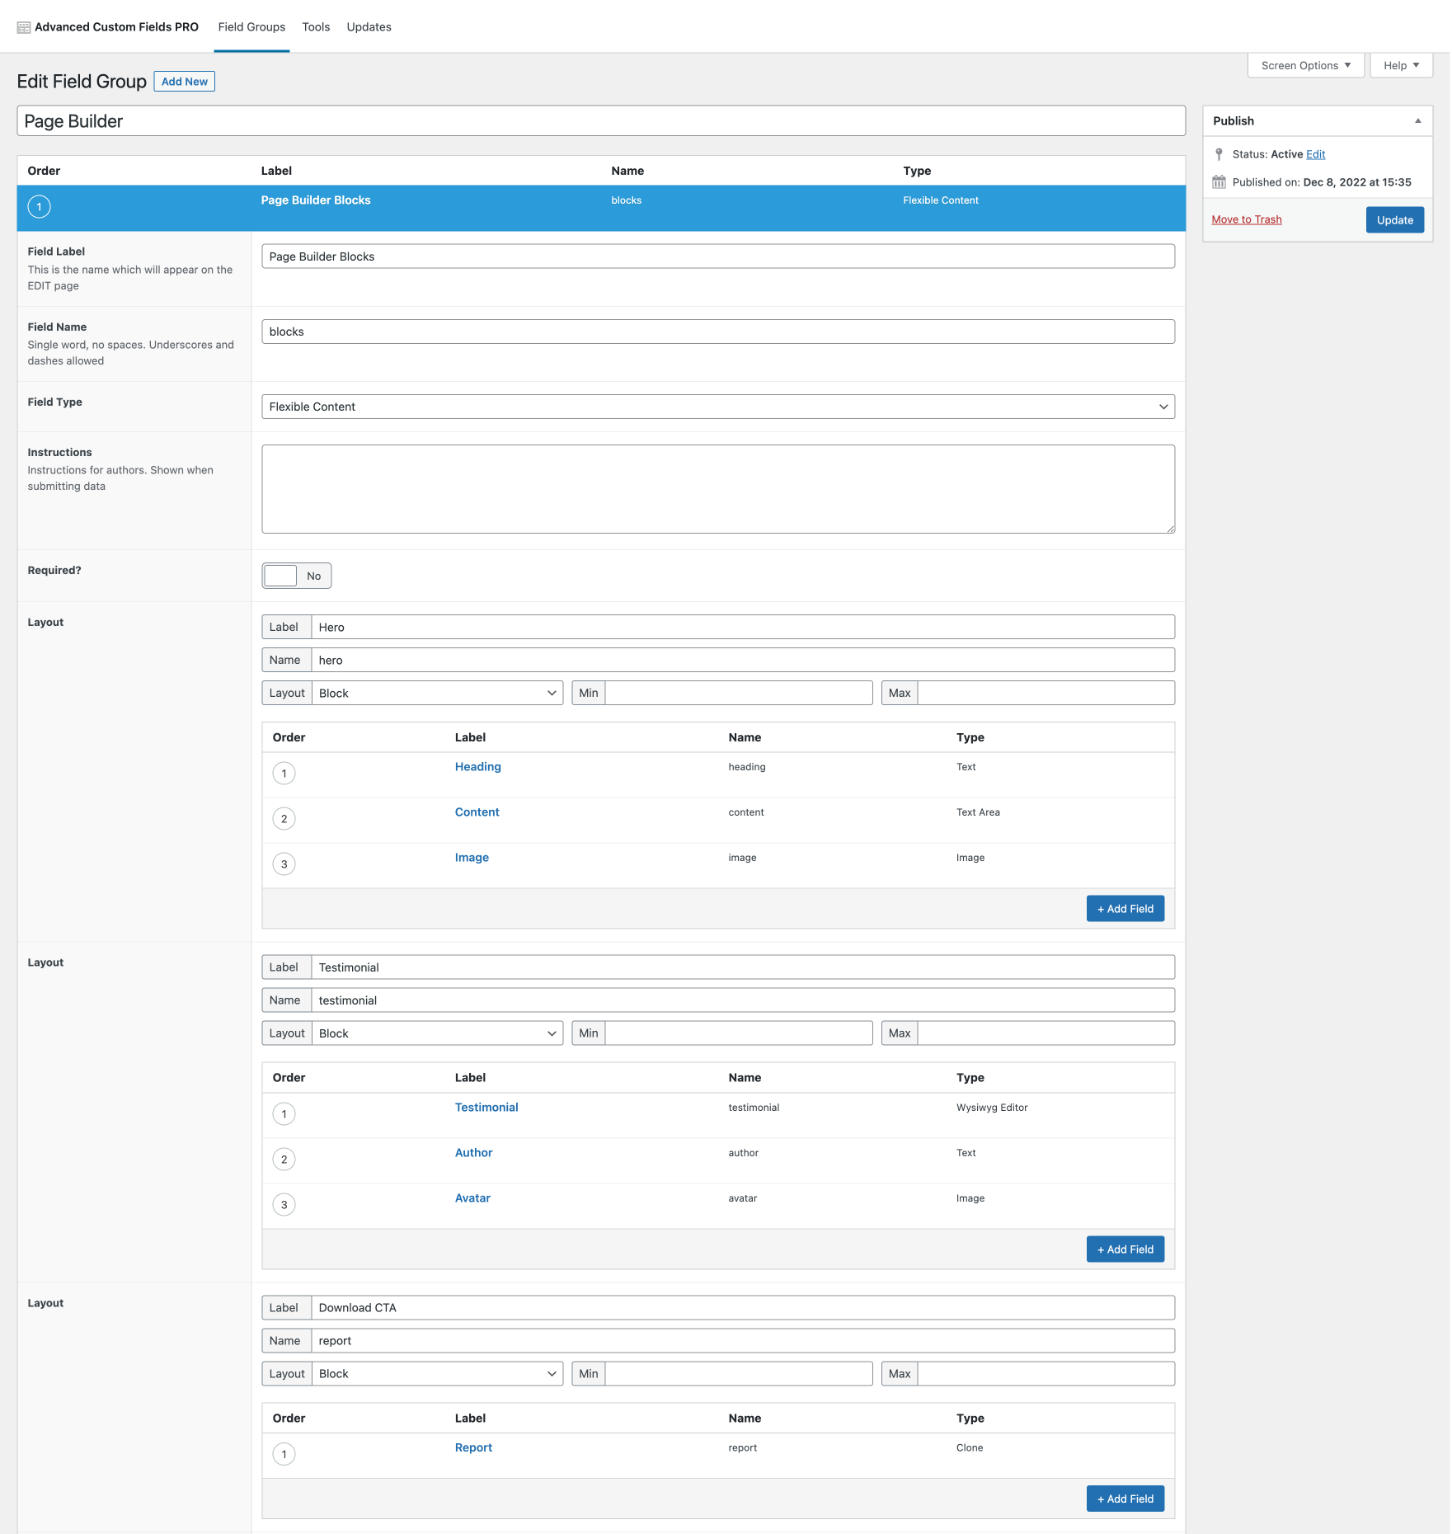The width and height of the screenshot is (1452, 1534).
Task: Focus the report layout Name input
Action: pos(743,1341)
